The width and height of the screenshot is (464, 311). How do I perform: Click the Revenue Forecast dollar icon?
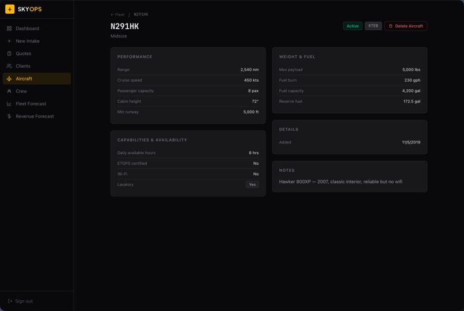point(9,116)
